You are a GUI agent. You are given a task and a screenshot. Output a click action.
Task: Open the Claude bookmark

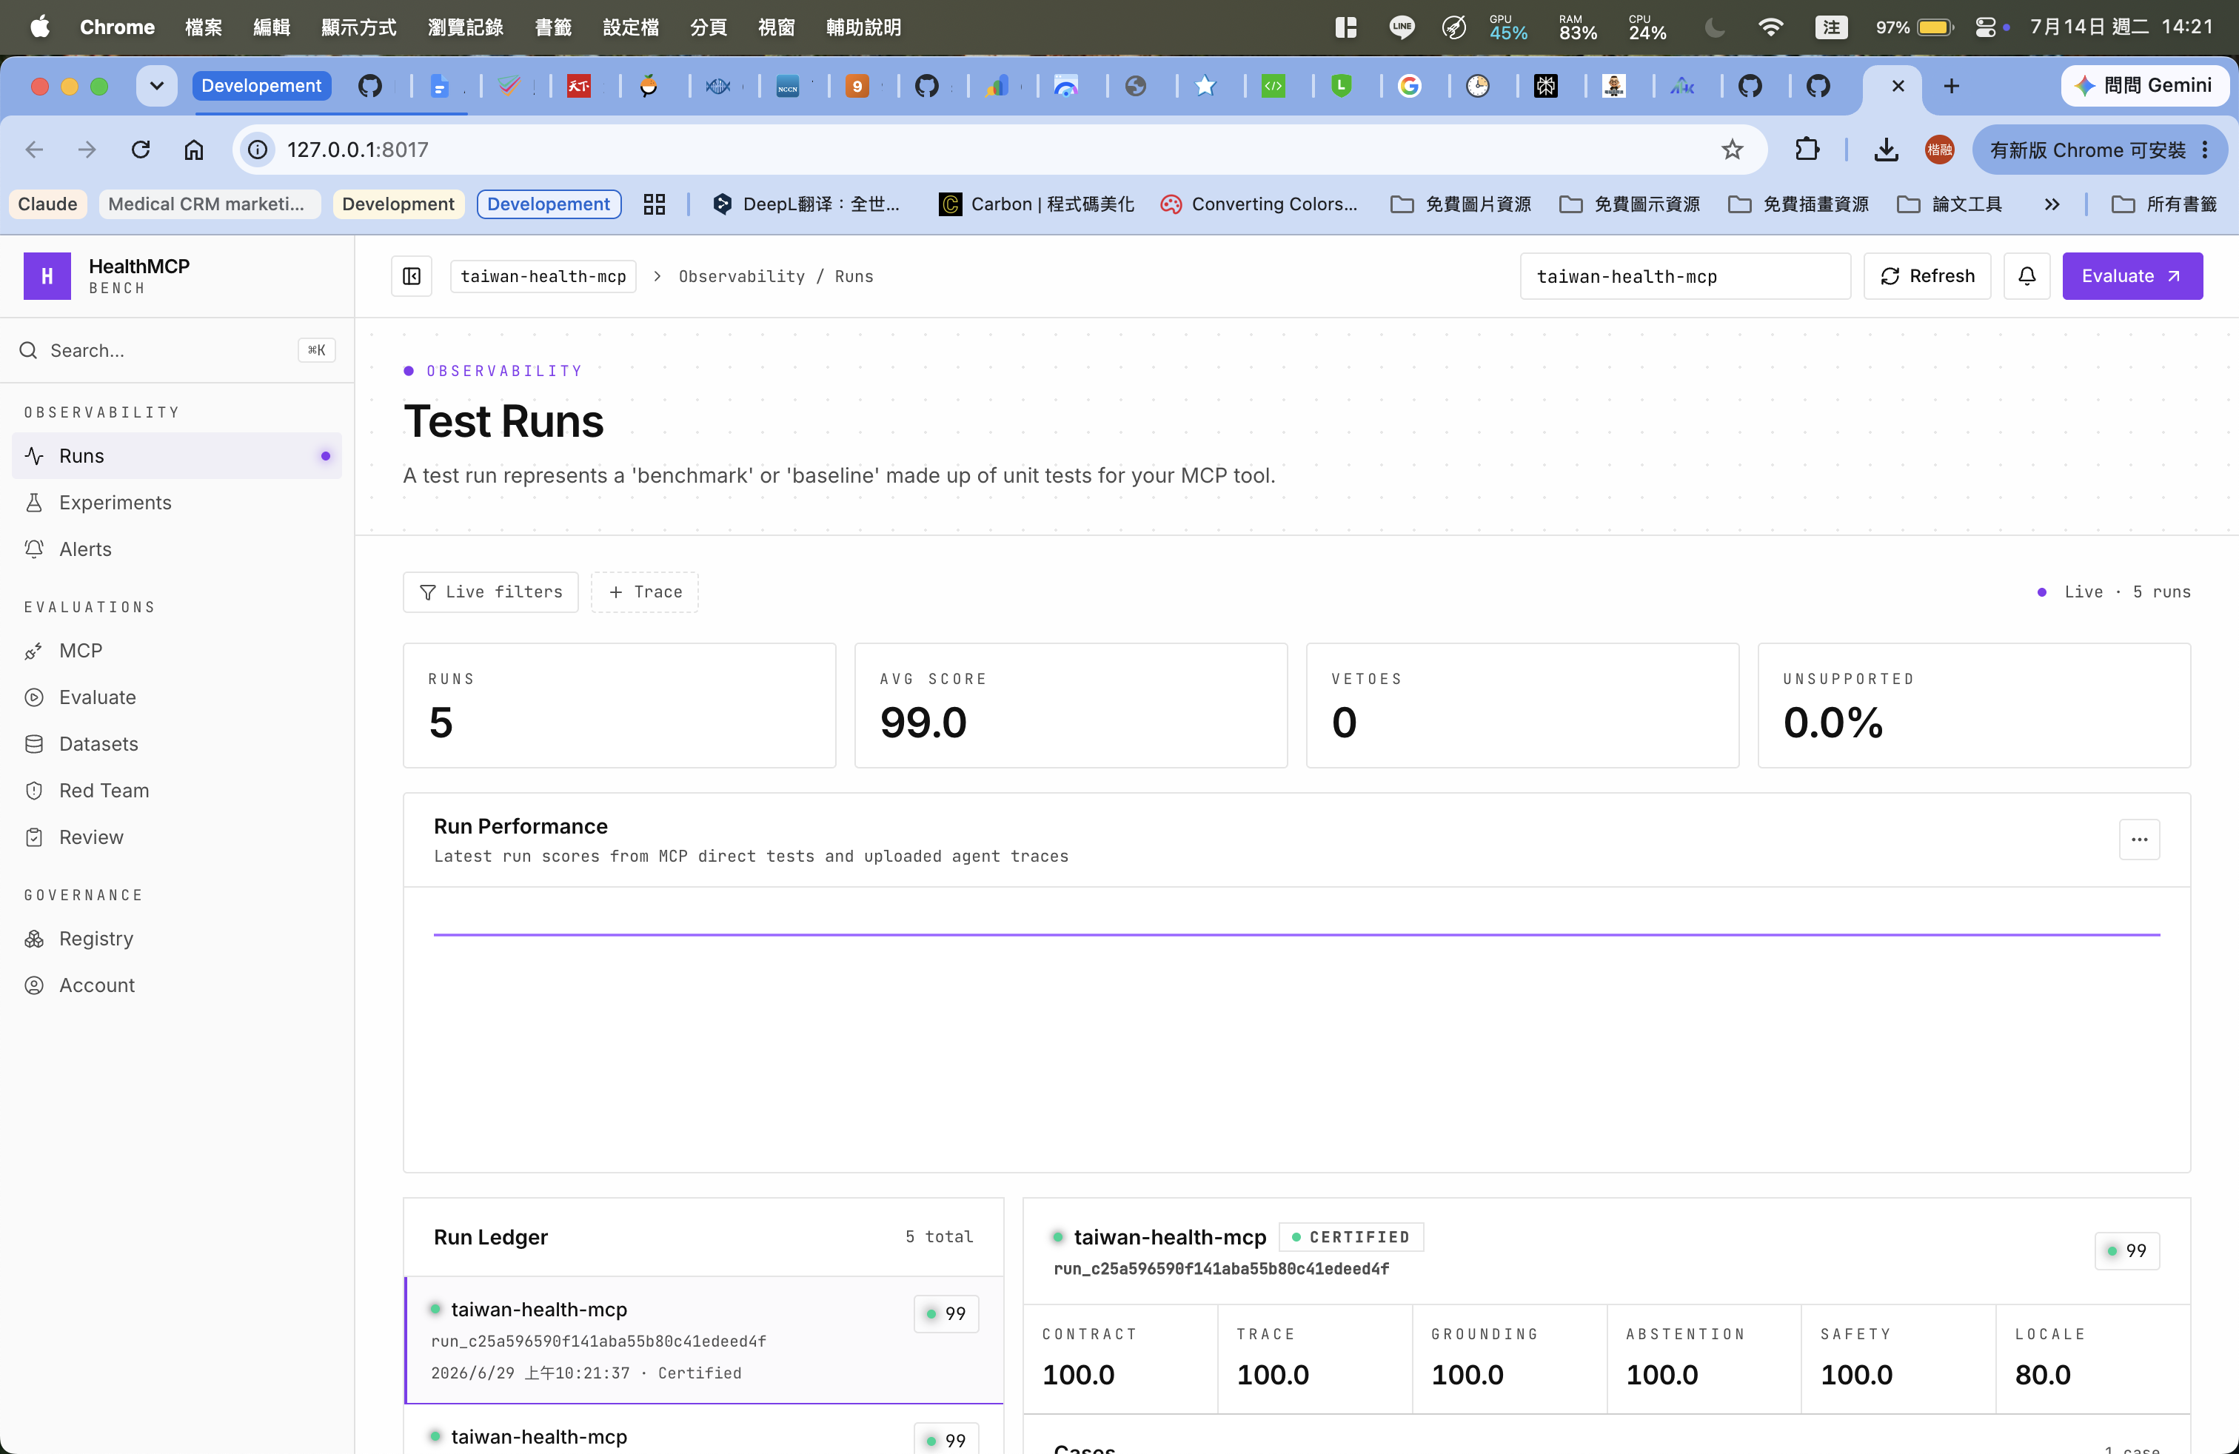pos(48,204)
